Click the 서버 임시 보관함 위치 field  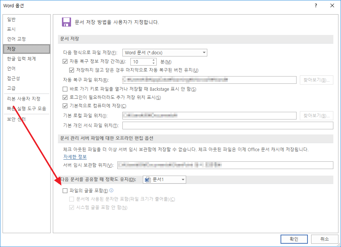pos(225,165)
